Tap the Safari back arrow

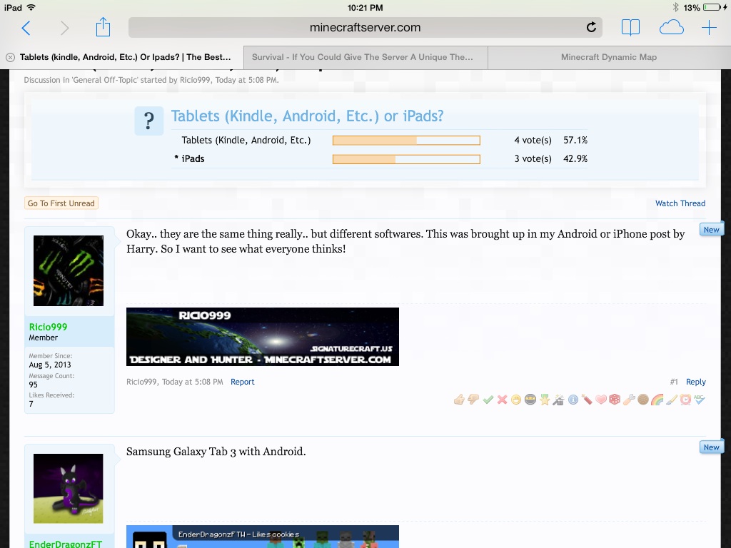[26, 28]
